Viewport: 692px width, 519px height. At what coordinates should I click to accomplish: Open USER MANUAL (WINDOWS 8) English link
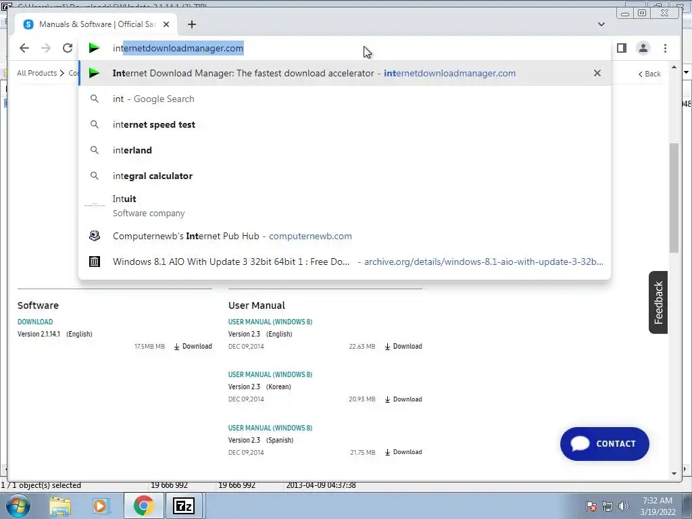[x=270, y=322]
